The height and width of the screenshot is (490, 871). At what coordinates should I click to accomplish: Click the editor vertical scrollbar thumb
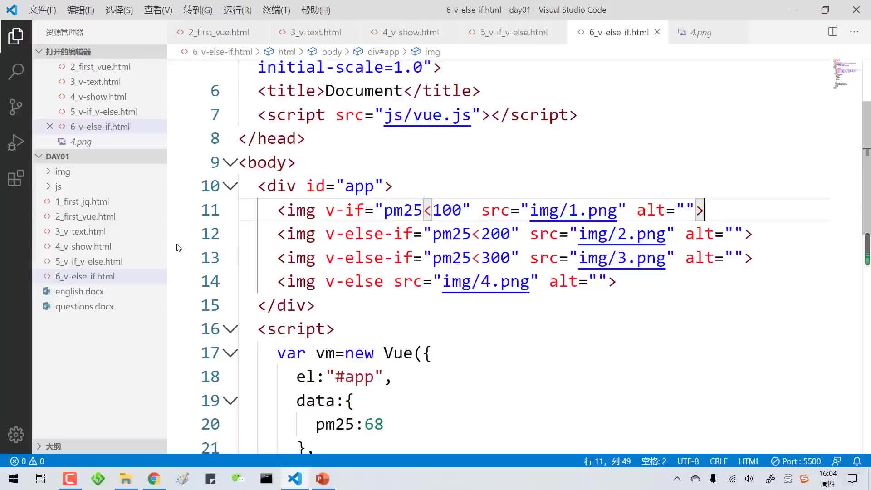[x=867, y=168]
